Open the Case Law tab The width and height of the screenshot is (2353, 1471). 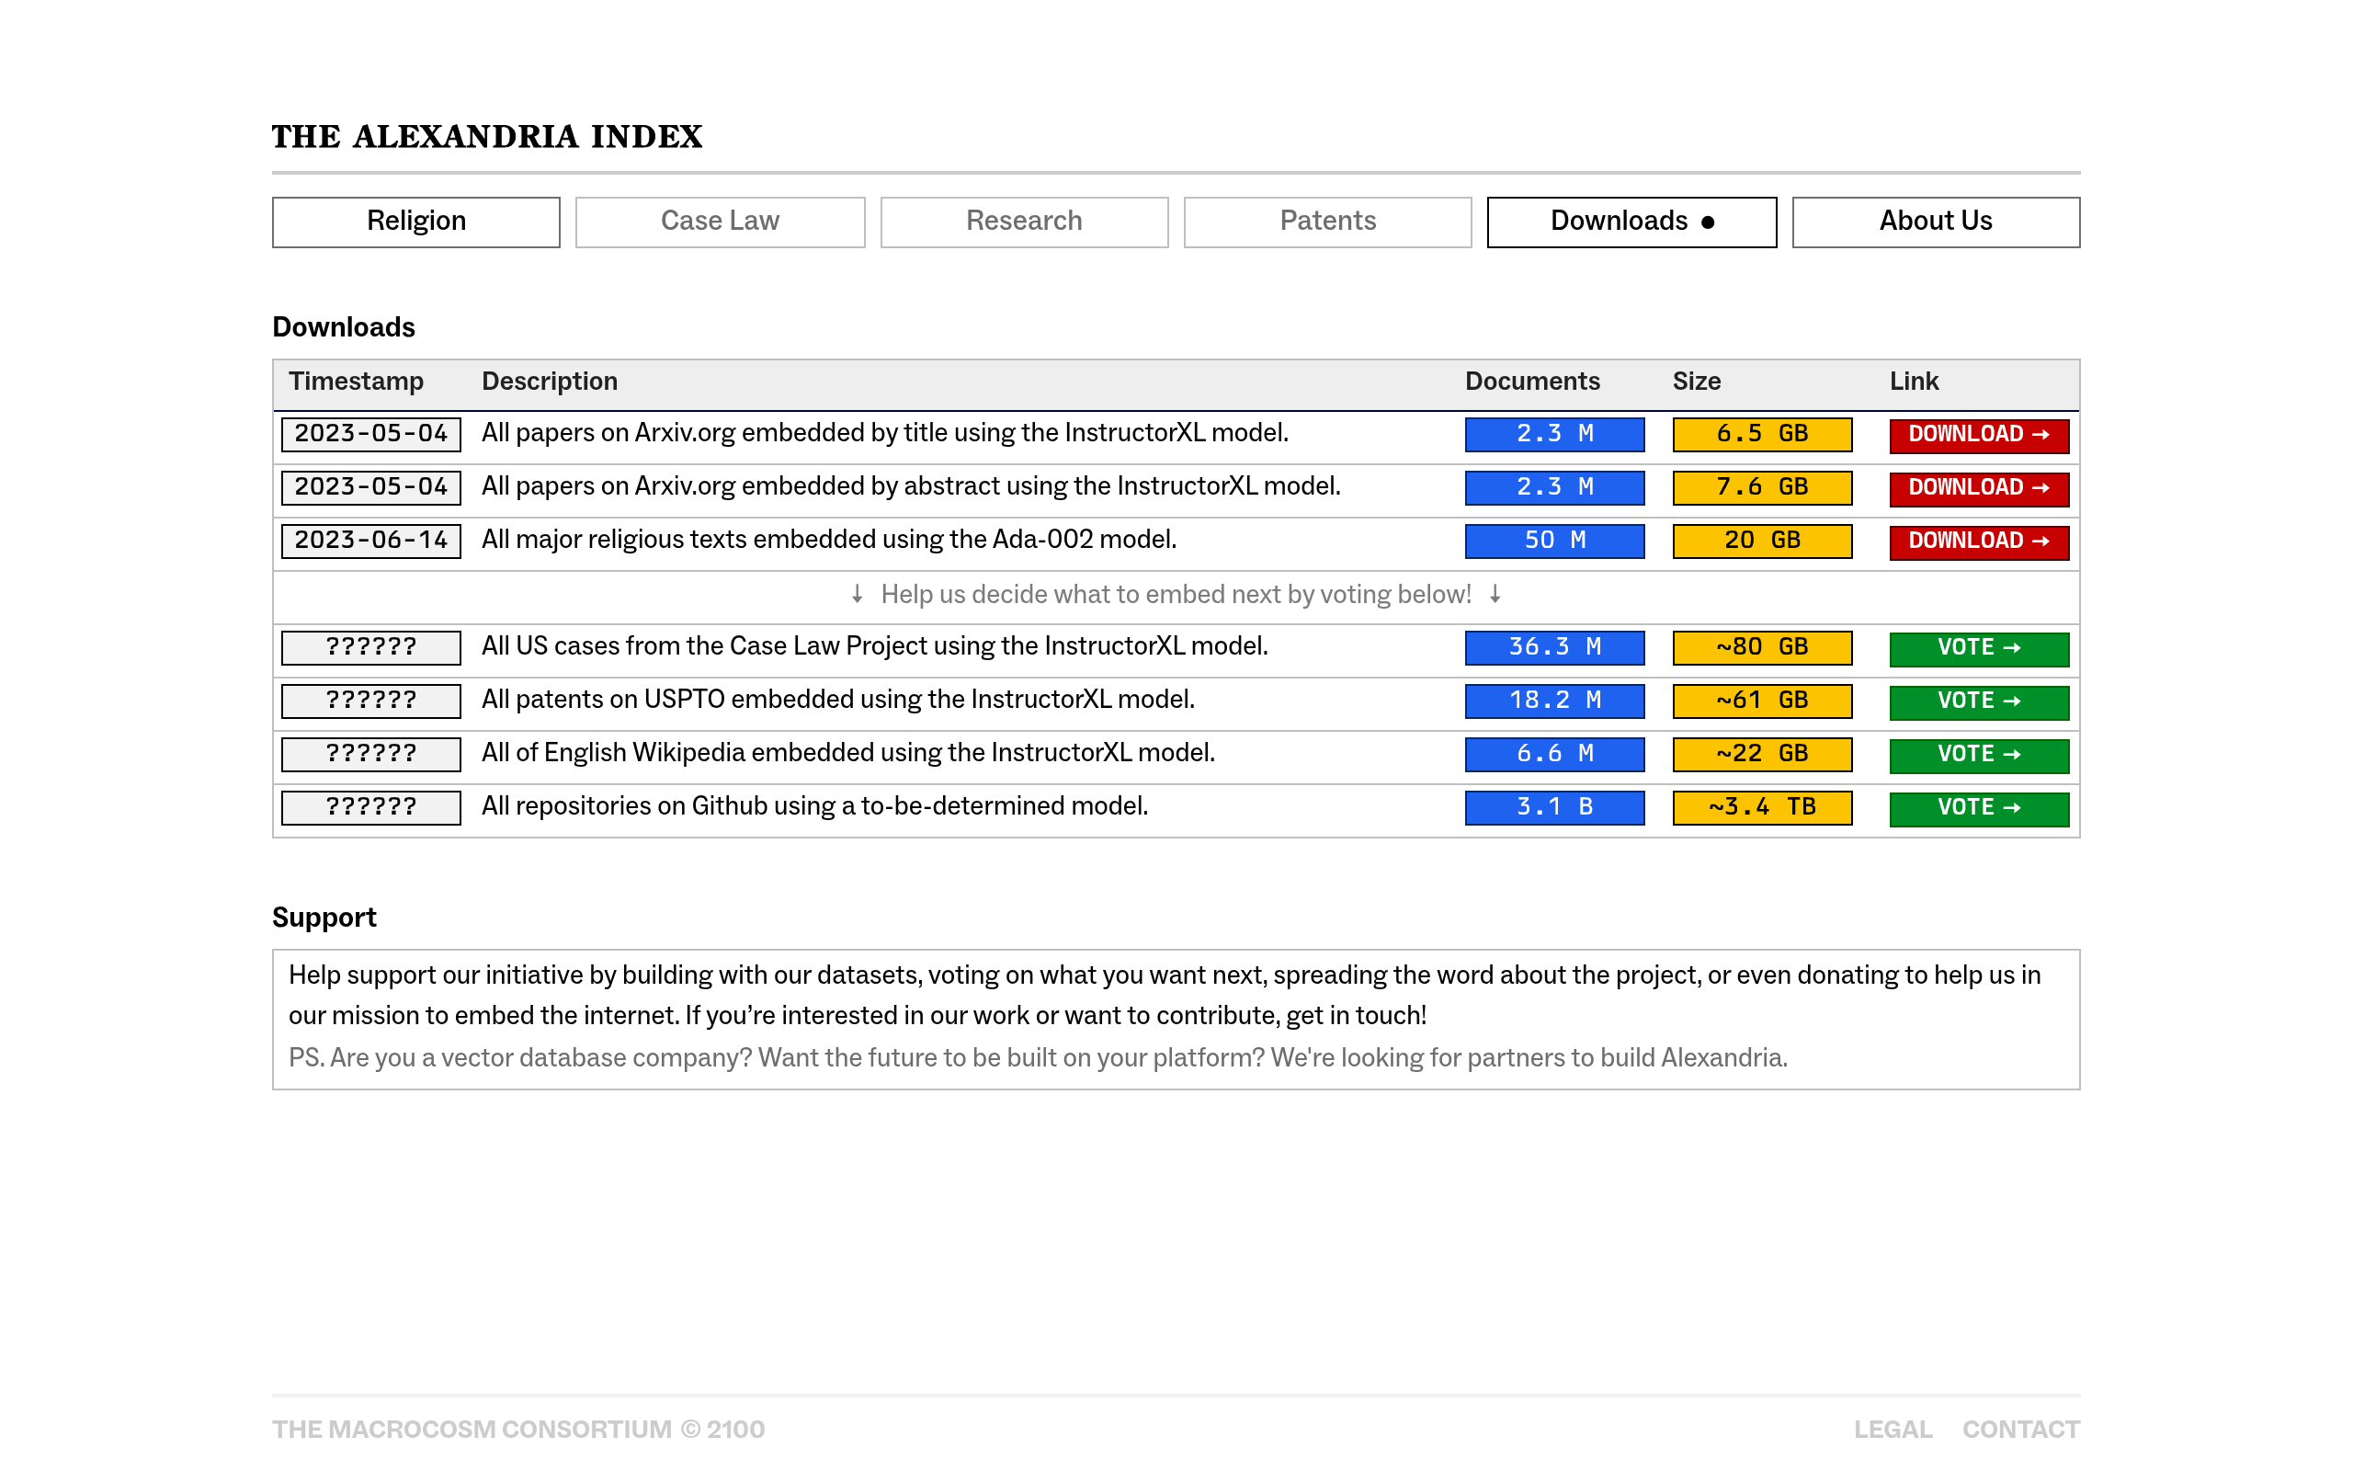(x=720, y=222)
